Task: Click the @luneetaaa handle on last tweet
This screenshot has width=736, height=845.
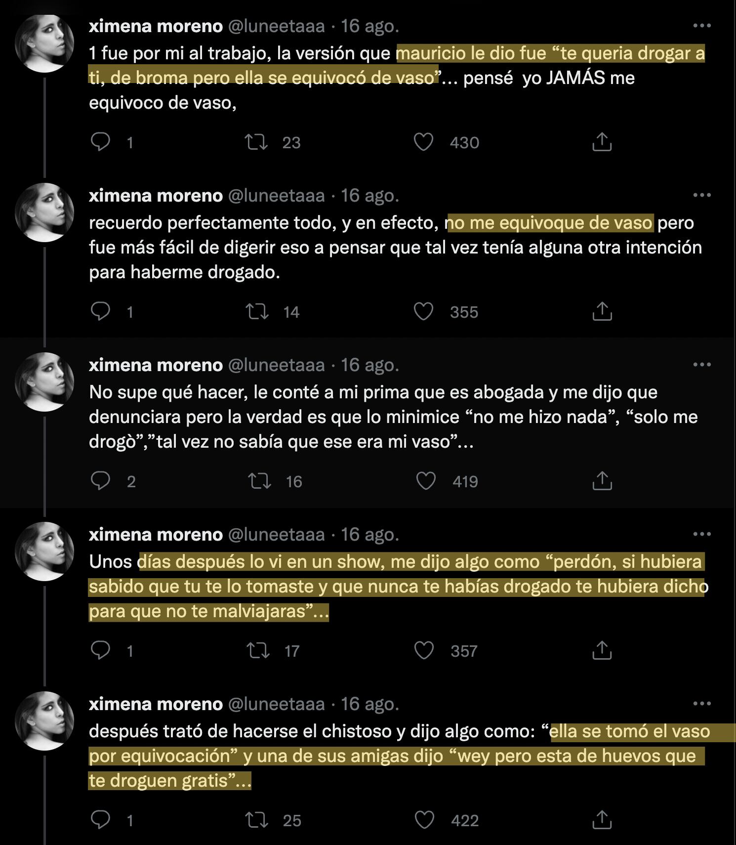Action: click(276, 704)
